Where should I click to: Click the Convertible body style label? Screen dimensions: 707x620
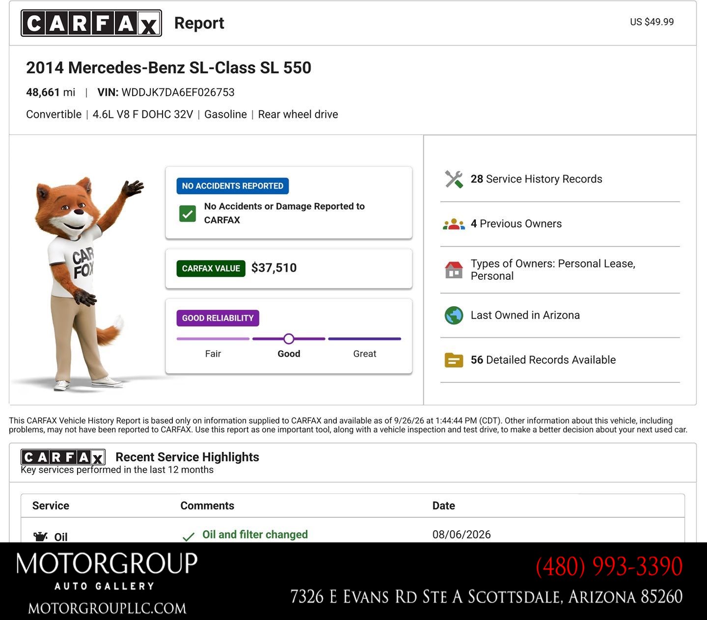click(x=54, y=114)
